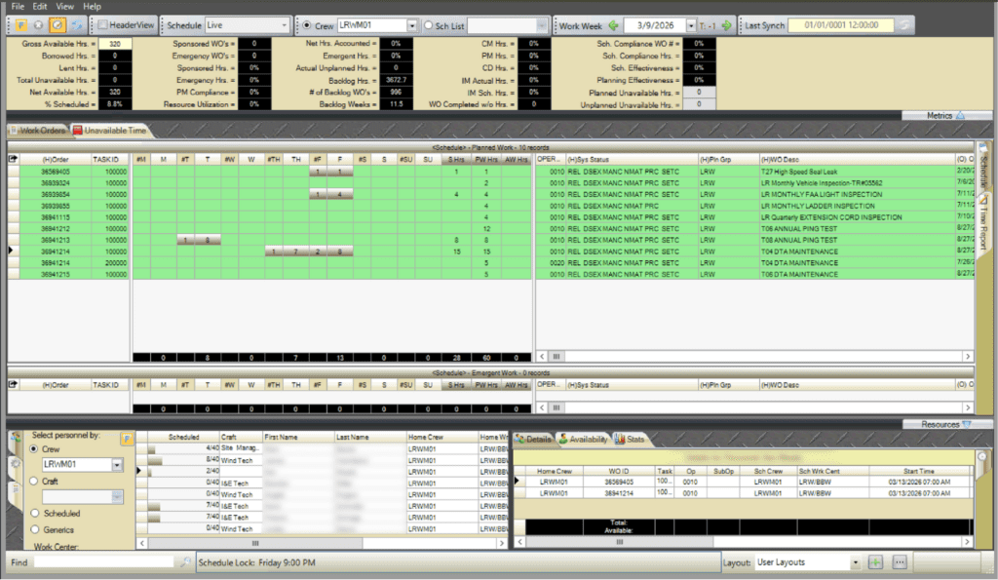
Task: Collapse the Metrics panel
Action: (959, 115)
